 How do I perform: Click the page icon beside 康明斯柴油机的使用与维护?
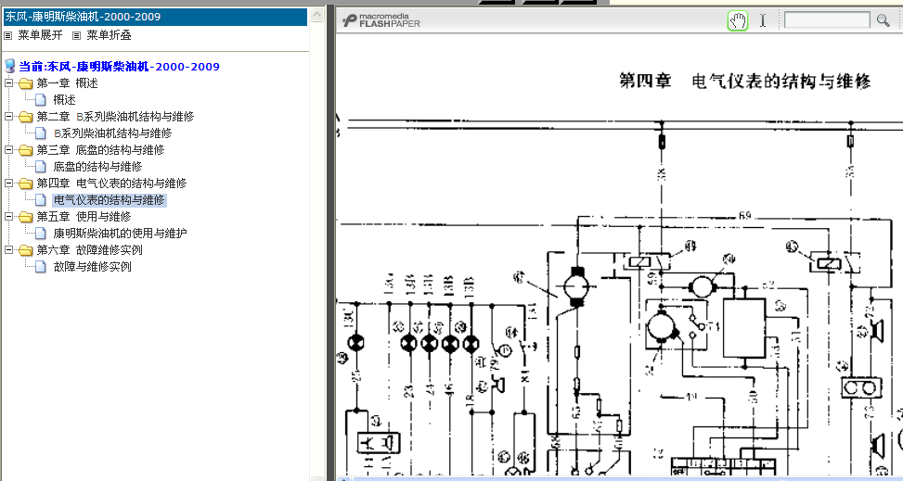40,234
